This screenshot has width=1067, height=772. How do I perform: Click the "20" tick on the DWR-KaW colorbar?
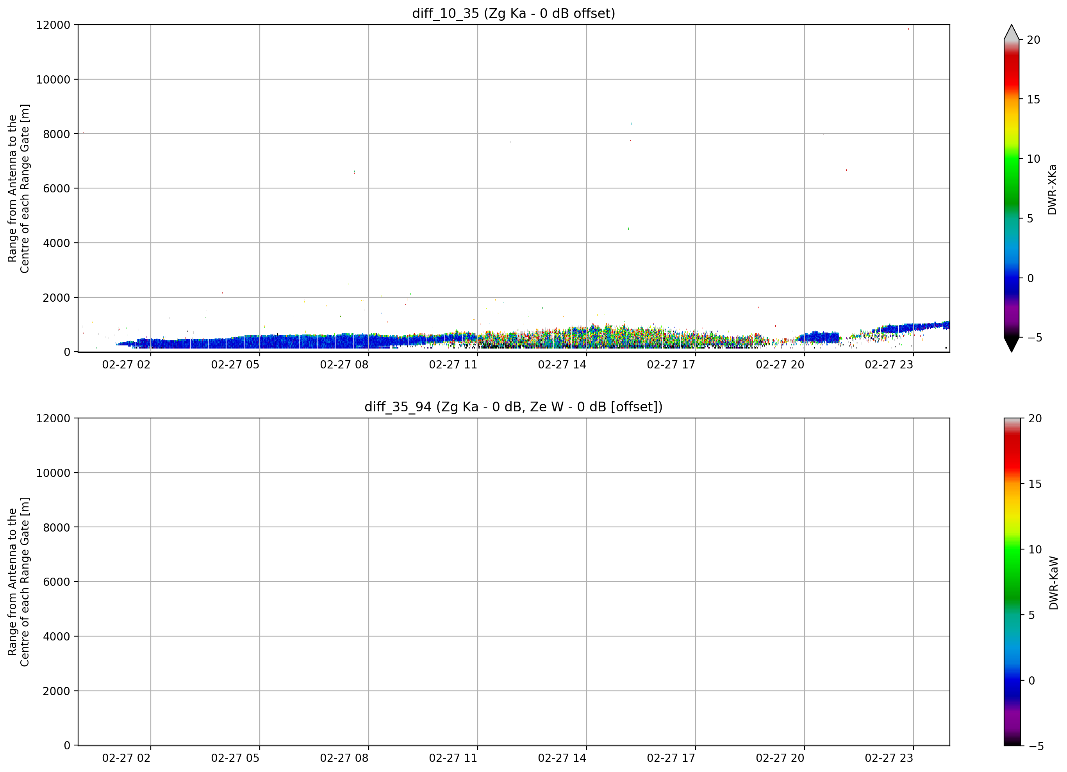tap(1035, 418)
